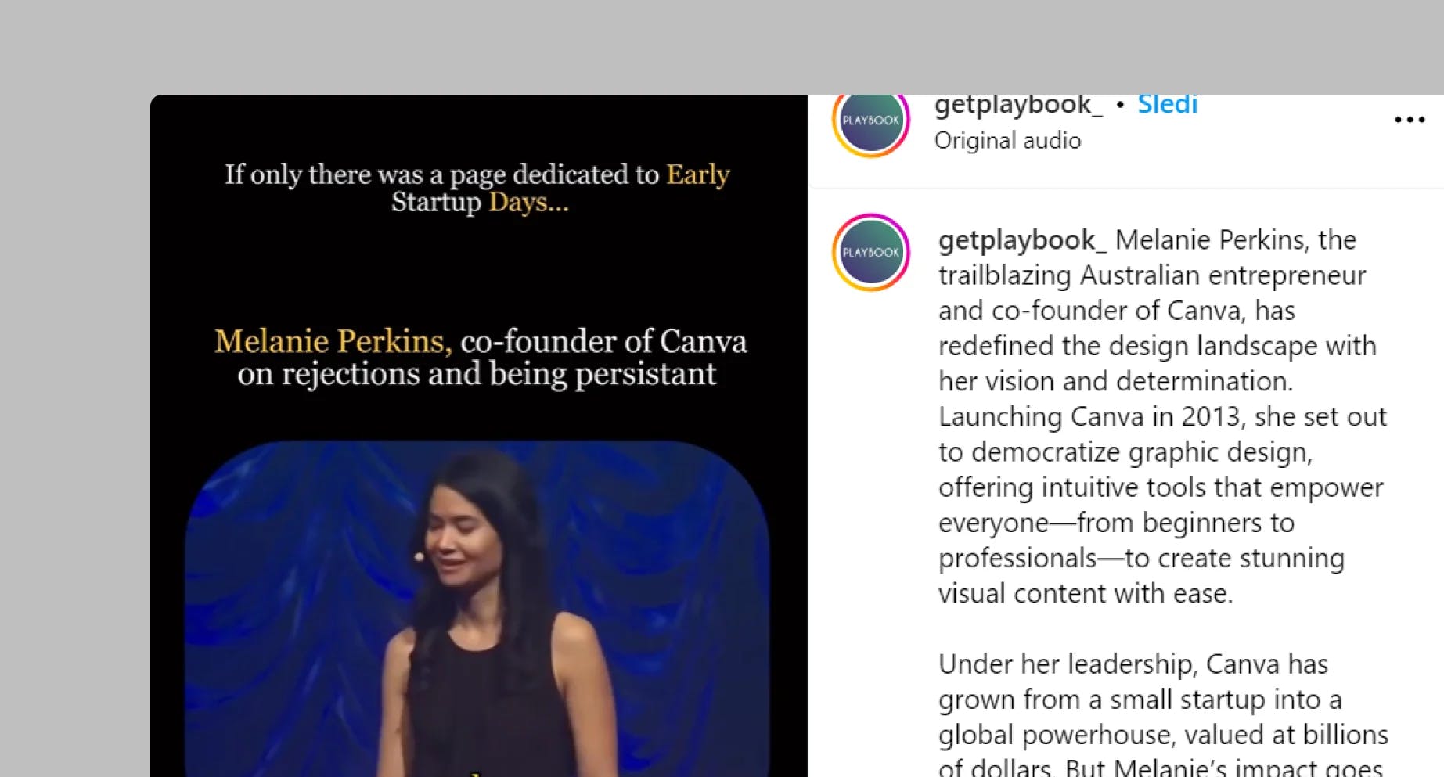Click caption line 'Under her leadership, Canva has'
The width and height of the screenshot is (1444, 777).
(x=1133, y=664)
